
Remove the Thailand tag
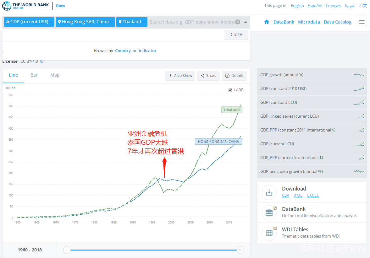144,22
